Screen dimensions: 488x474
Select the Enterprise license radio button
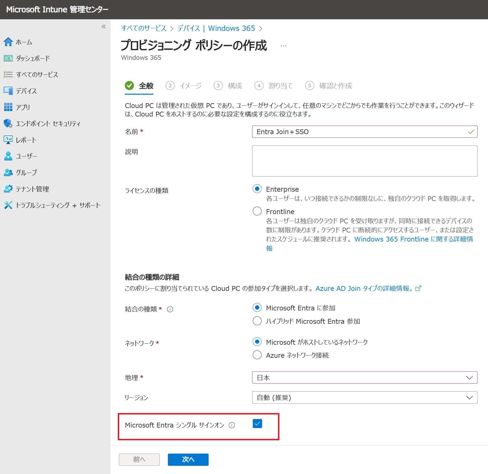coord(257,189)
